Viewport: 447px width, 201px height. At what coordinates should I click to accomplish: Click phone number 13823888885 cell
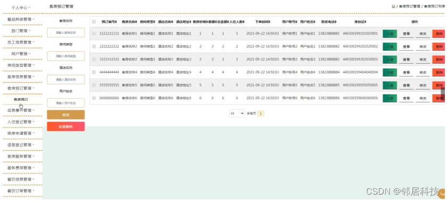[x=329, y=85]
